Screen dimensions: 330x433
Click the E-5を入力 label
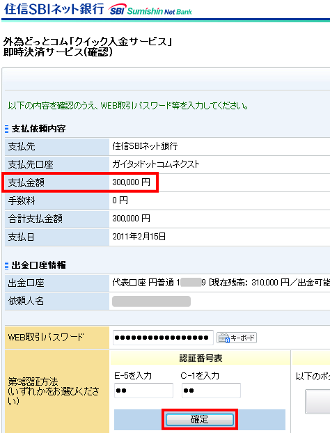133,375
